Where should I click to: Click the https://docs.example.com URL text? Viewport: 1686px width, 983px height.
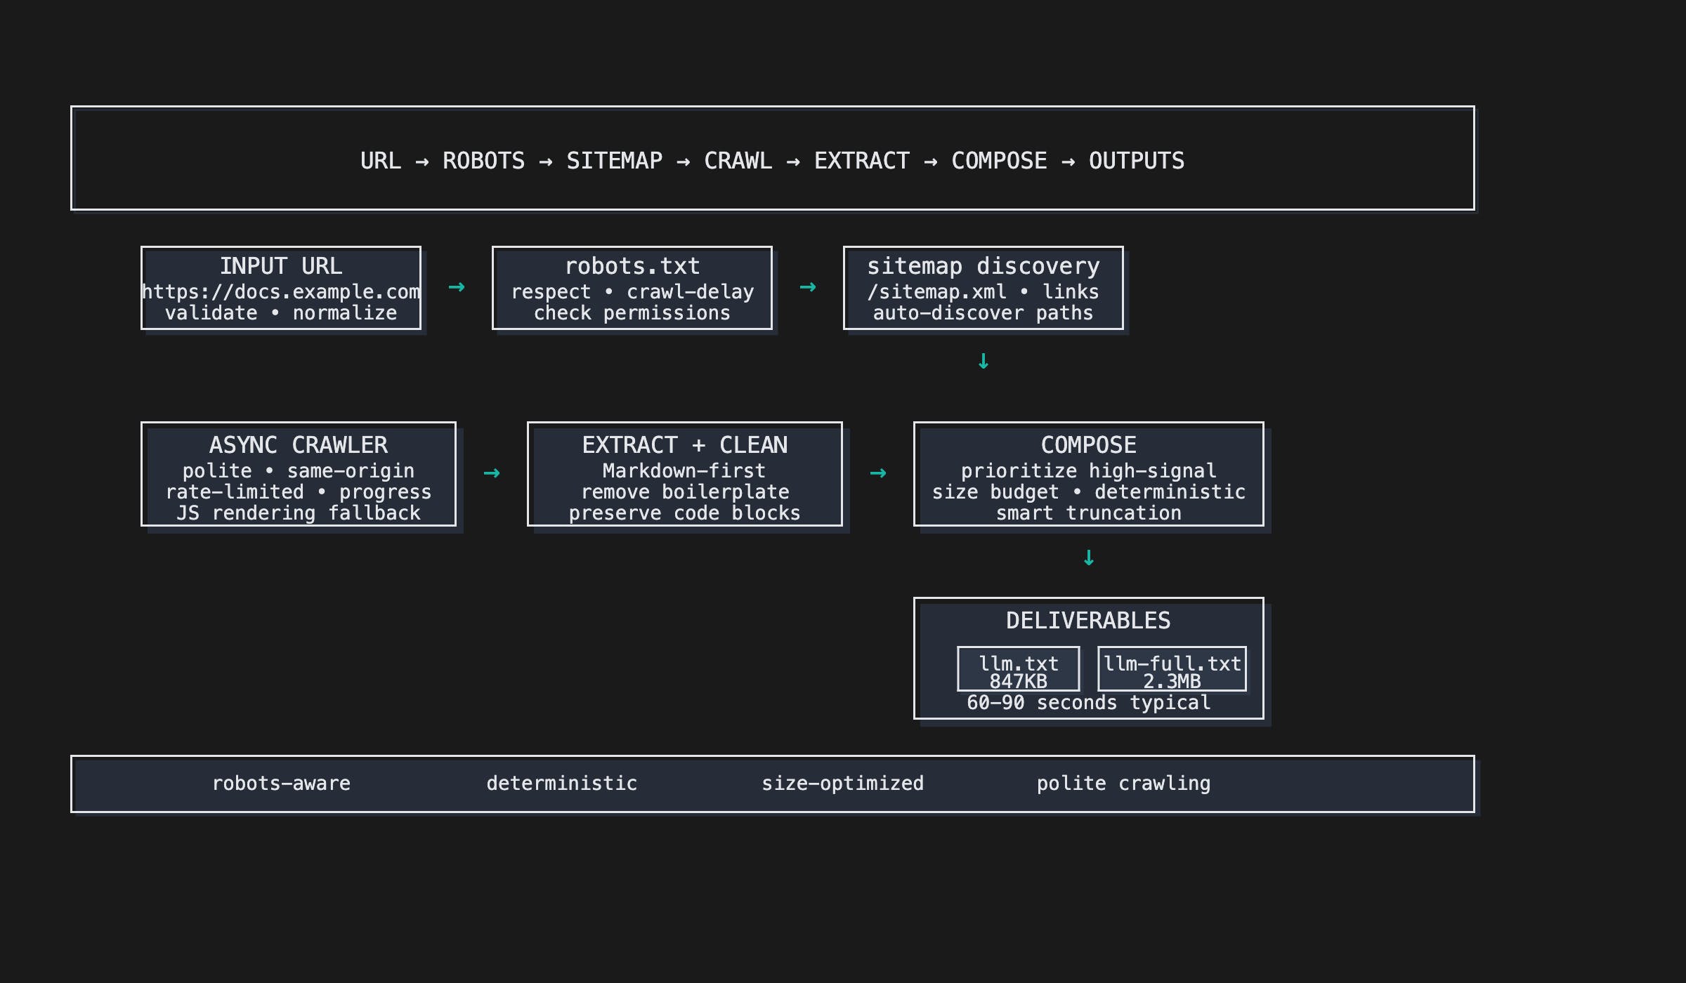(281, 292)
